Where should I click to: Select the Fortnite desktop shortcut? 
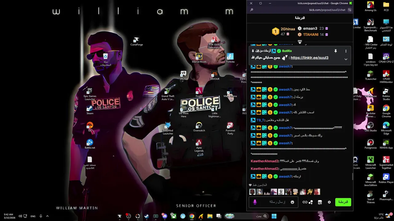click(x=230, y=58)
